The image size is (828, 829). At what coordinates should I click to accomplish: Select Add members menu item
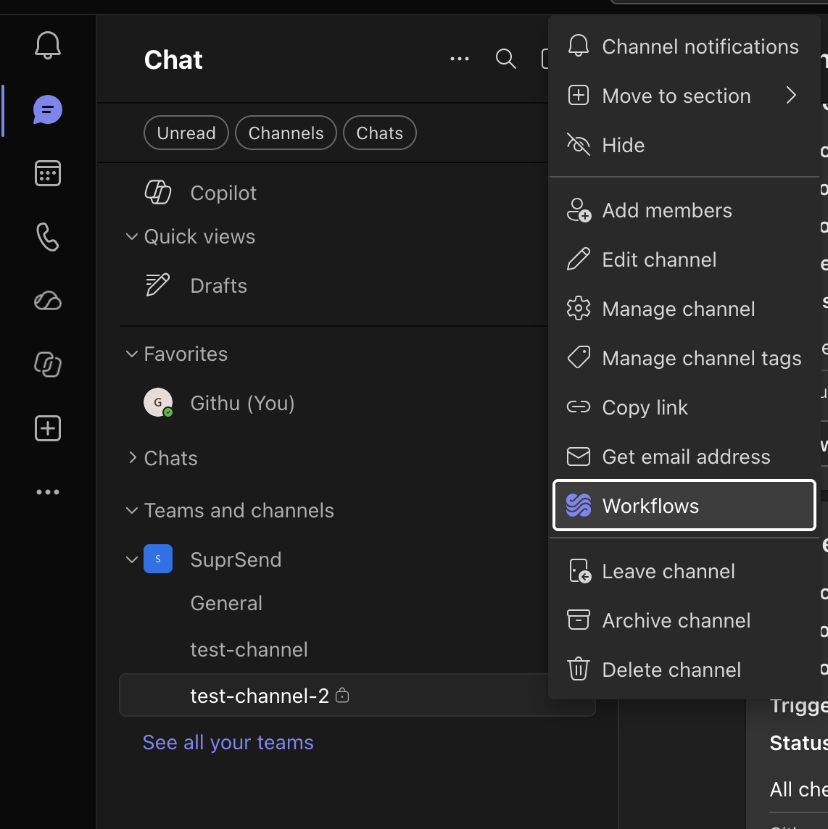684,210
